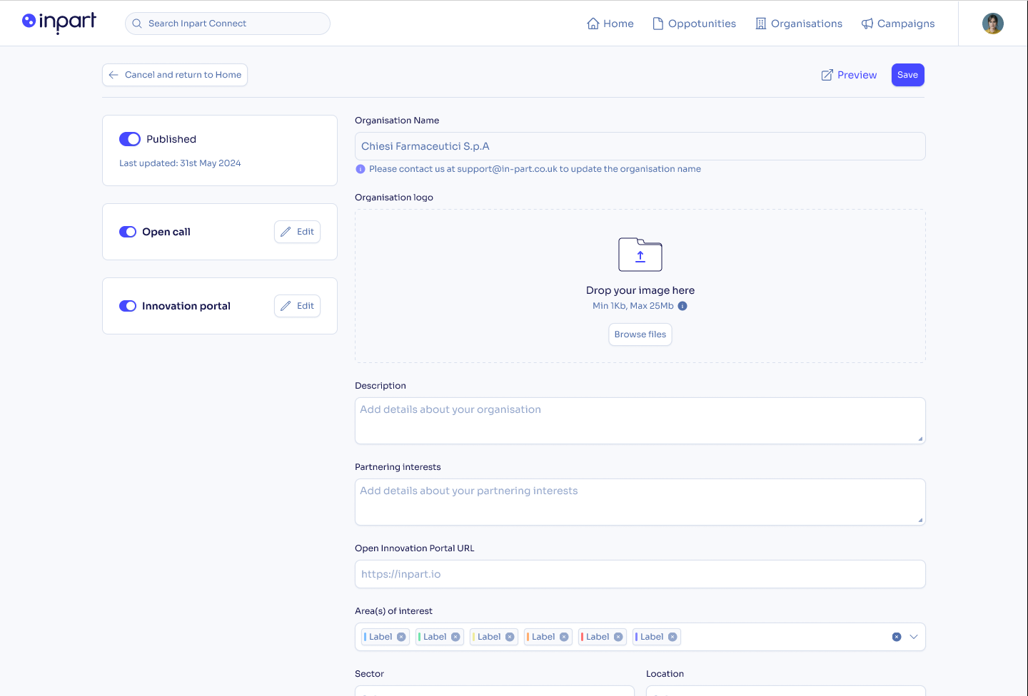Click the pencil icon in Innovation portal

286,306
